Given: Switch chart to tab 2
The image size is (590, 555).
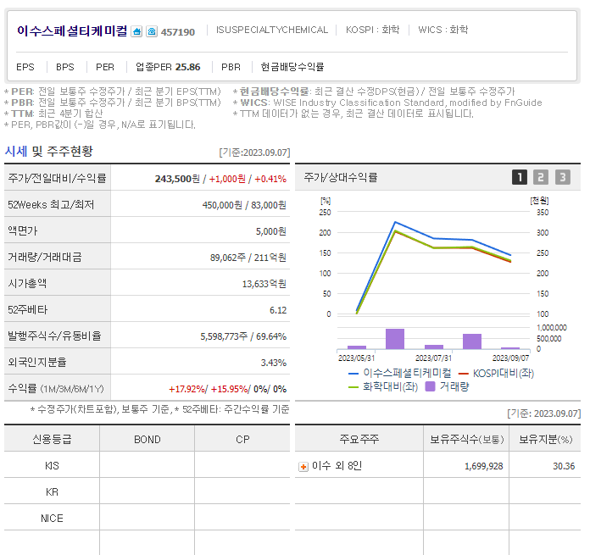Looking at the screenshot, I should tap(541, 177).
